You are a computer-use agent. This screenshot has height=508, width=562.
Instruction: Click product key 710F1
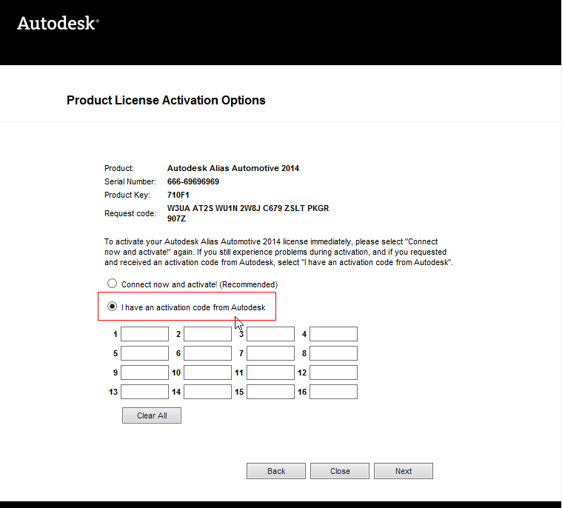click(x=178, y=195)
